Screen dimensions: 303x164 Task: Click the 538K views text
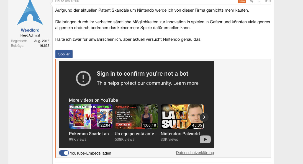124,139
